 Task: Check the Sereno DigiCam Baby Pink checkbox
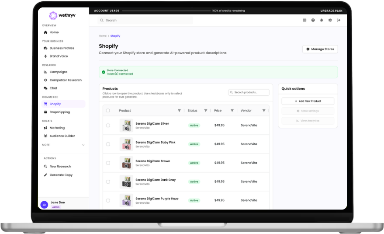click(x=108, y=144)
